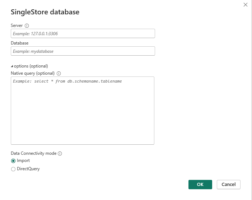Focus the Server input field
Image resolution: width=252 pixels, height=200 pixels.
click(x=83, y=33)
